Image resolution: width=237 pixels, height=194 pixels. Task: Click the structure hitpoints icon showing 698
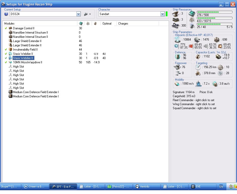tap(217, 40)
